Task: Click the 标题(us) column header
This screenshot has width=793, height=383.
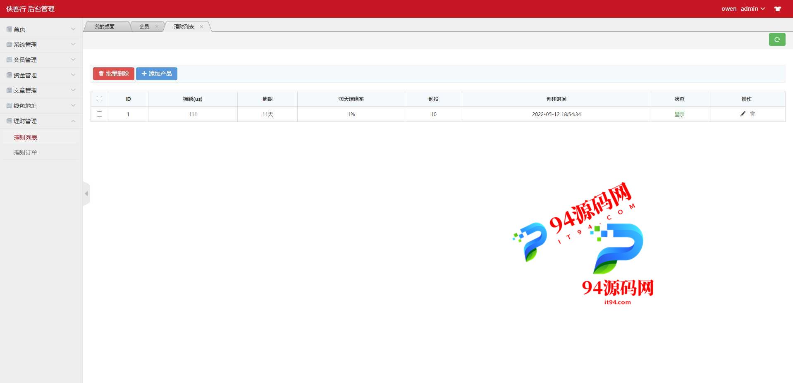Action: [193, 99]
